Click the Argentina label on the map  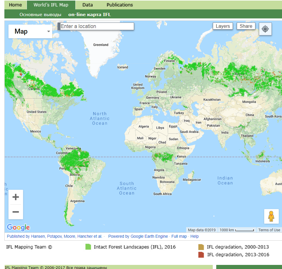pos(77,201)
